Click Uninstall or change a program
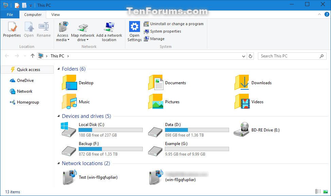Screen dimensions: 331x196 (174, 24)
